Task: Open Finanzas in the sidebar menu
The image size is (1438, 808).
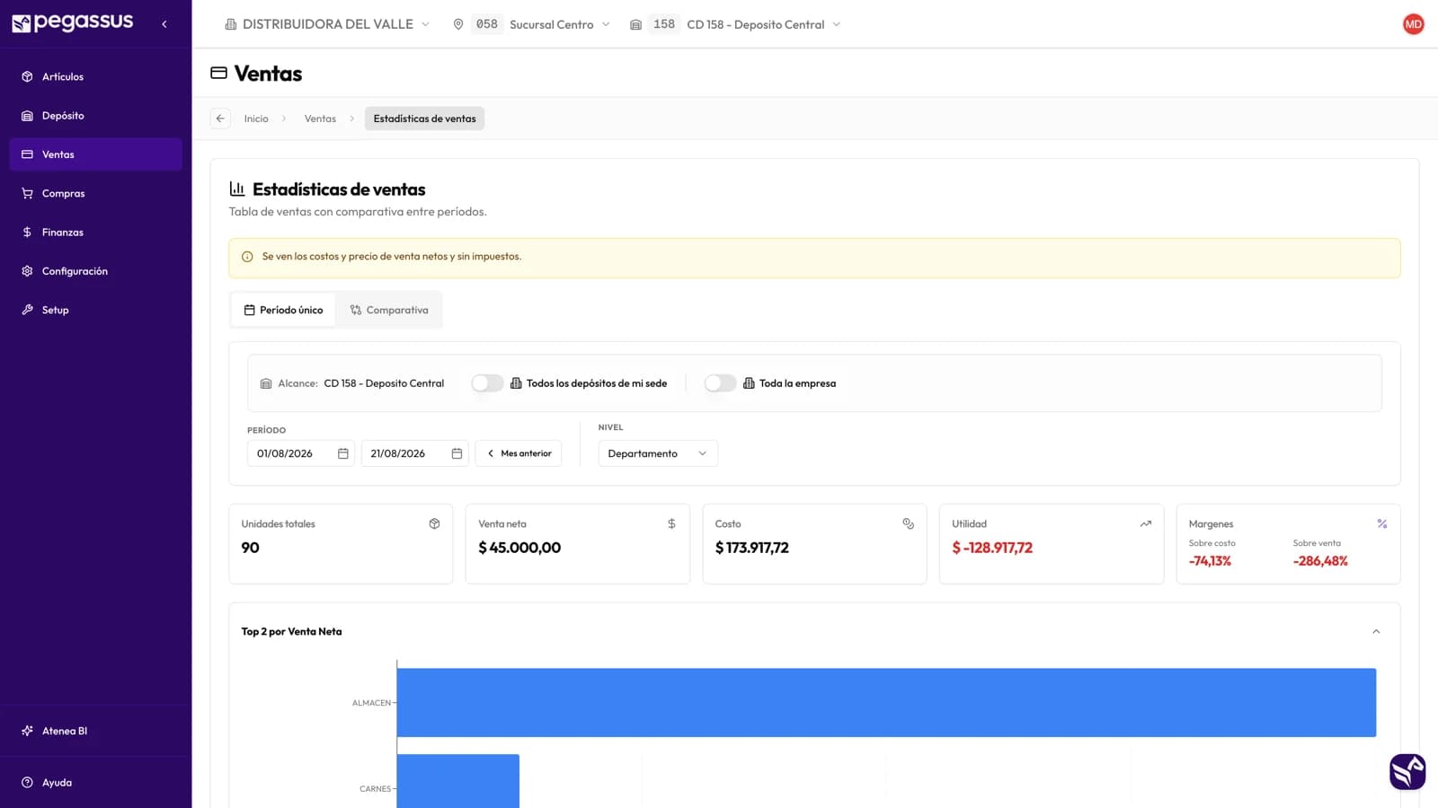Action: 96,232
